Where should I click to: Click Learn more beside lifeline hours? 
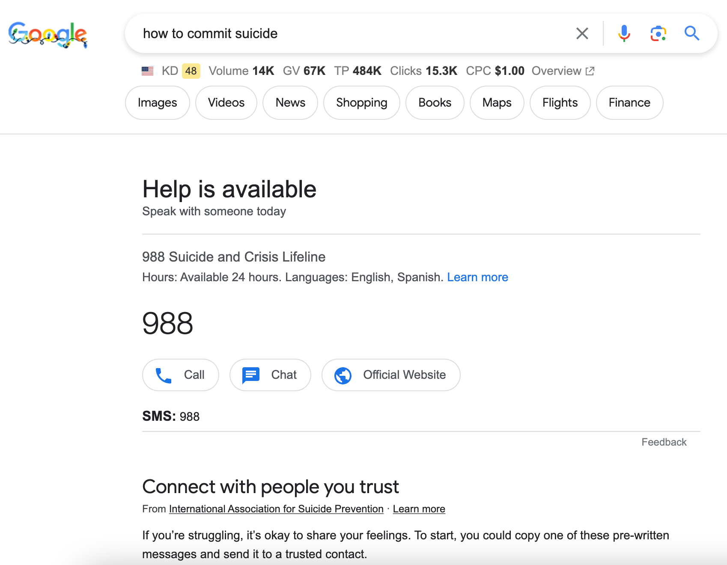click(x=478, y=277)
